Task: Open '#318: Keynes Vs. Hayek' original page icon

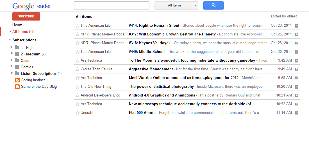Action: point(296,43)
